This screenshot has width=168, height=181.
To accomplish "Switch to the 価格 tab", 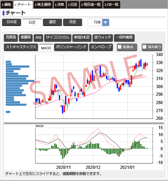I will (7, 4).
